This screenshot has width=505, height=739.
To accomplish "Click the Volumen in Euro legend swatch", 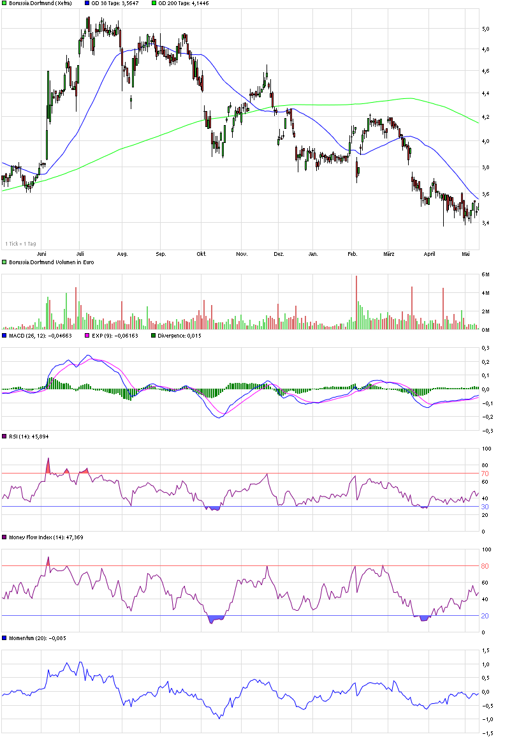I will (4, 262).
